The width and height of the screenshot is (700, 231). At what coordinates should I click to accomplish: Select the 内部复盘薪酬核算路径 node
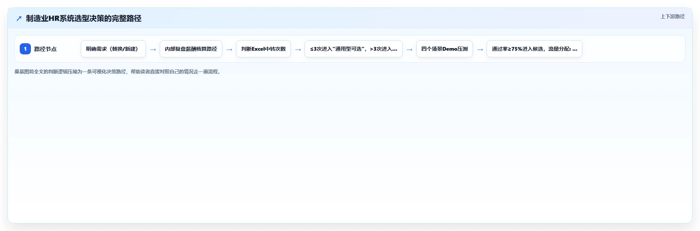coord(191,49)
